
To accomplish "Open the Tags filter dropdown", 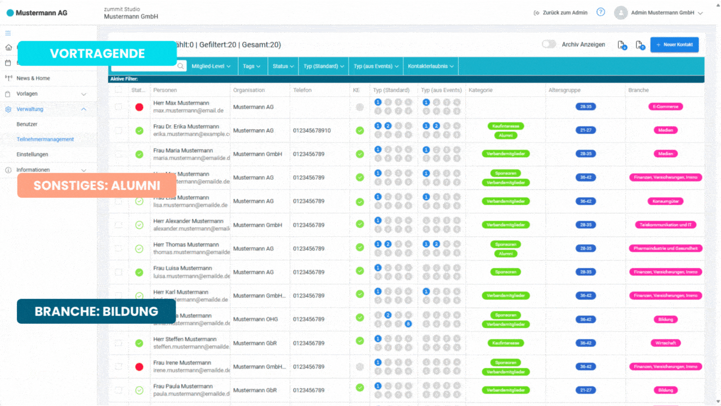I will tap(252, 66).
